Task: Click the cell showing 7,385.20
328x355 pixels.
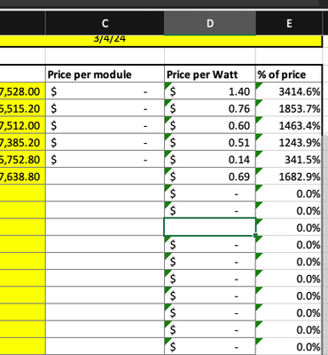Action: click(x=22, y=142)
